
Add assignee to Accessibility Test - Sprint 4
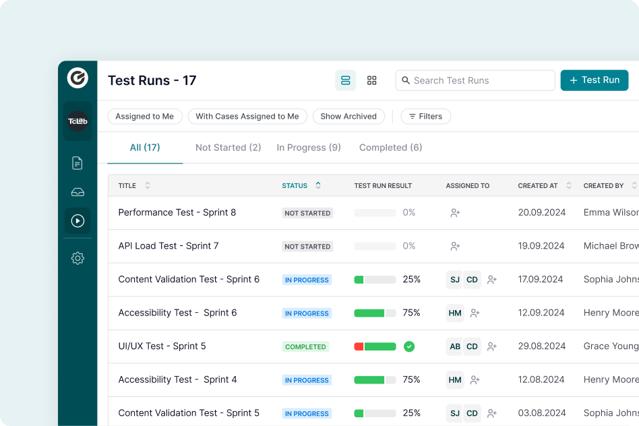[x=475, y=380]
